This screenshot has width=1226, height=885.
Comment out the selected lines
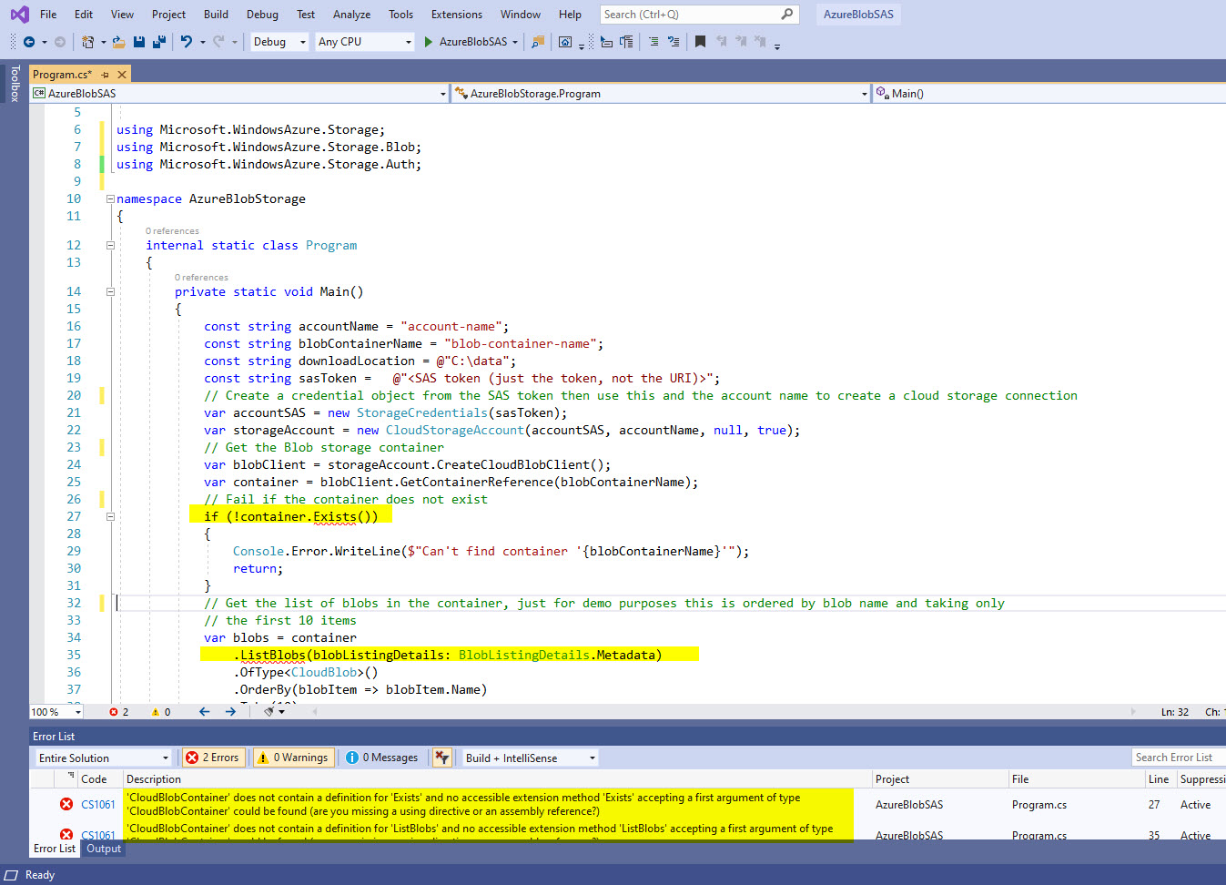pyautogui.click(x=654, y=42)
